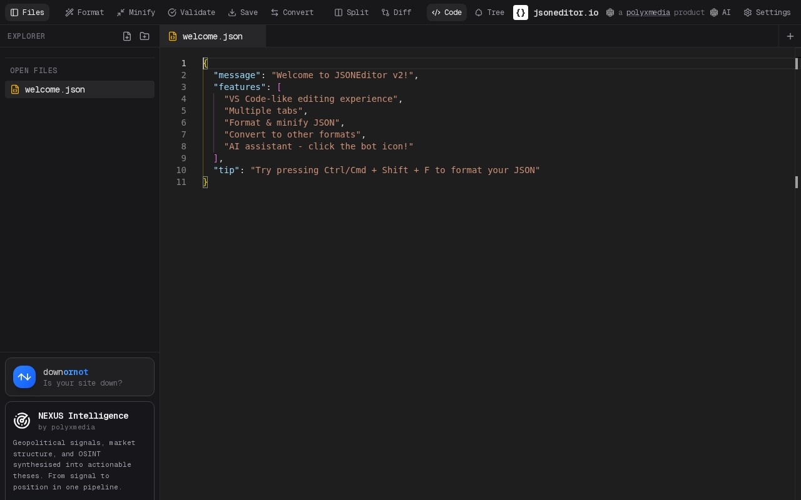Click the "message" key in the editor
The image size is (801, 500).
pyautogui.click(x=237, y=75)
